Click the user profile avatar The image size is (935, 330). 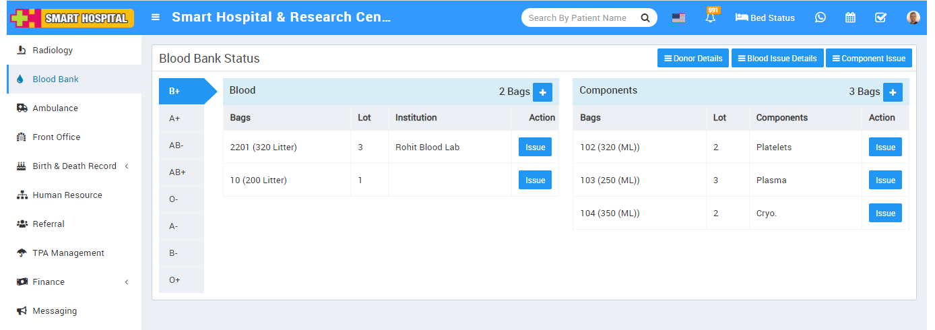[x=913, y=18]
